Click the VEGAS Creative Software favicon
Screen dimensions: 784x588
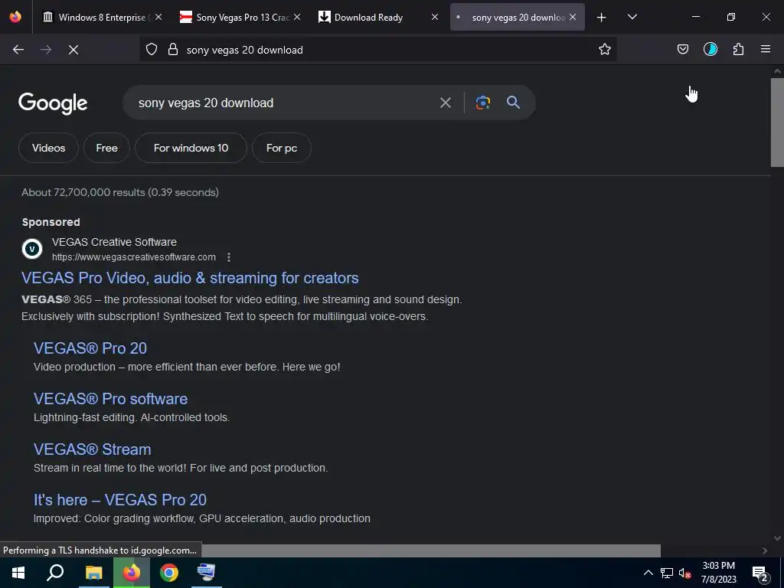tap(32, 249)
